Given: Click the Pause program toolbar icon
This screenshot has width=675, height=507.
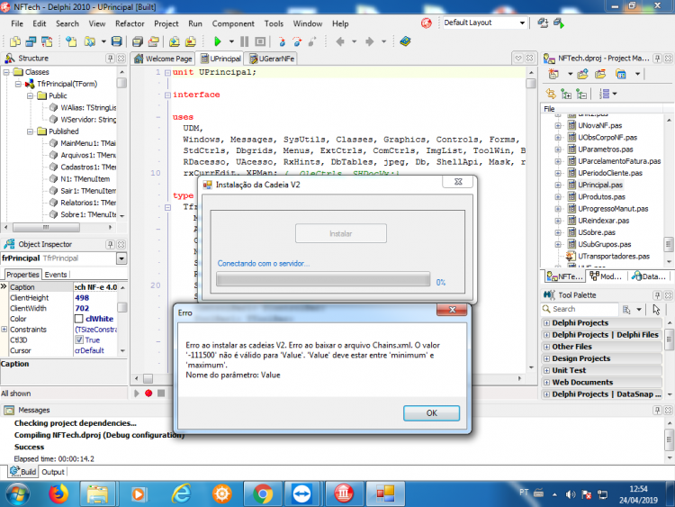Looking at the screenshot, I should pos(244,41).
